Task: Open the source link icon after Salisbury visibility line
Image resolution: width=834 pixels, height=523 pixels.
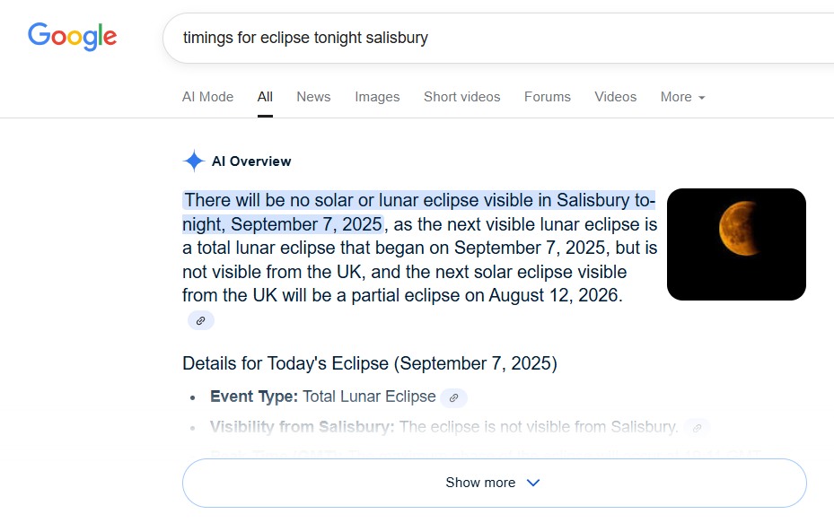Action: click(x=697, y=428)
